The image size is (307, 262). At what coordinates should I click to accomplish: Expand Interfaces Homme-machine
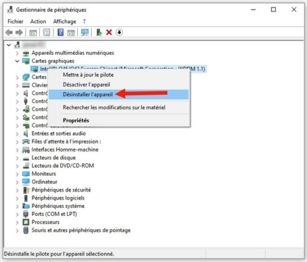(x=17, y=150)
